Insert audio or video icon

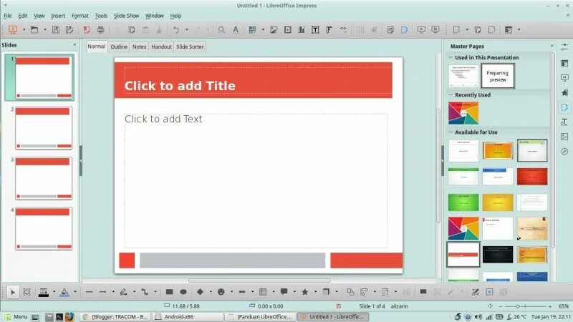tap(288, 30)
